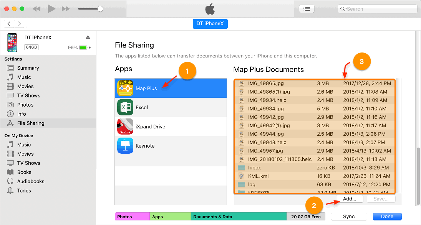The image size is (421, 225).
Task: Select the Excel app icon
Action: tap(125, 107)
